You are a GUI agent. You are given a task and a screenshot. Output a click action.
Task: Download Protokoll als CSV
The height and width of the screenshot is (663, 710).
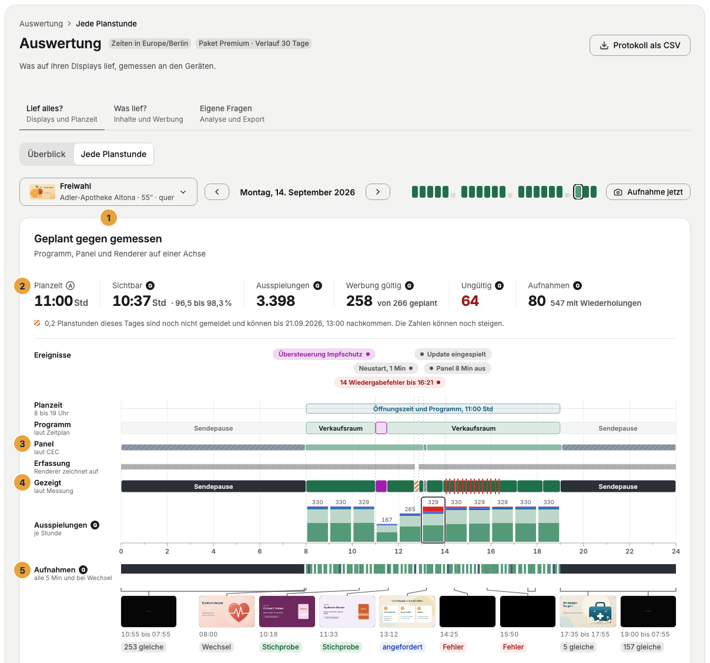pyautogui.click(x=640, y=45)
